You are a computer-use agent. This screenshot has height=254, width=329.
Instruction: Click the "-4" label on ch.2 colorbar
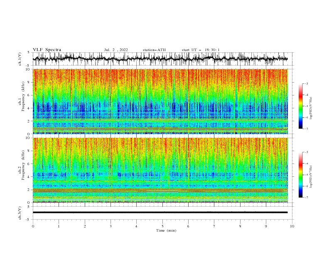[306, 164]
